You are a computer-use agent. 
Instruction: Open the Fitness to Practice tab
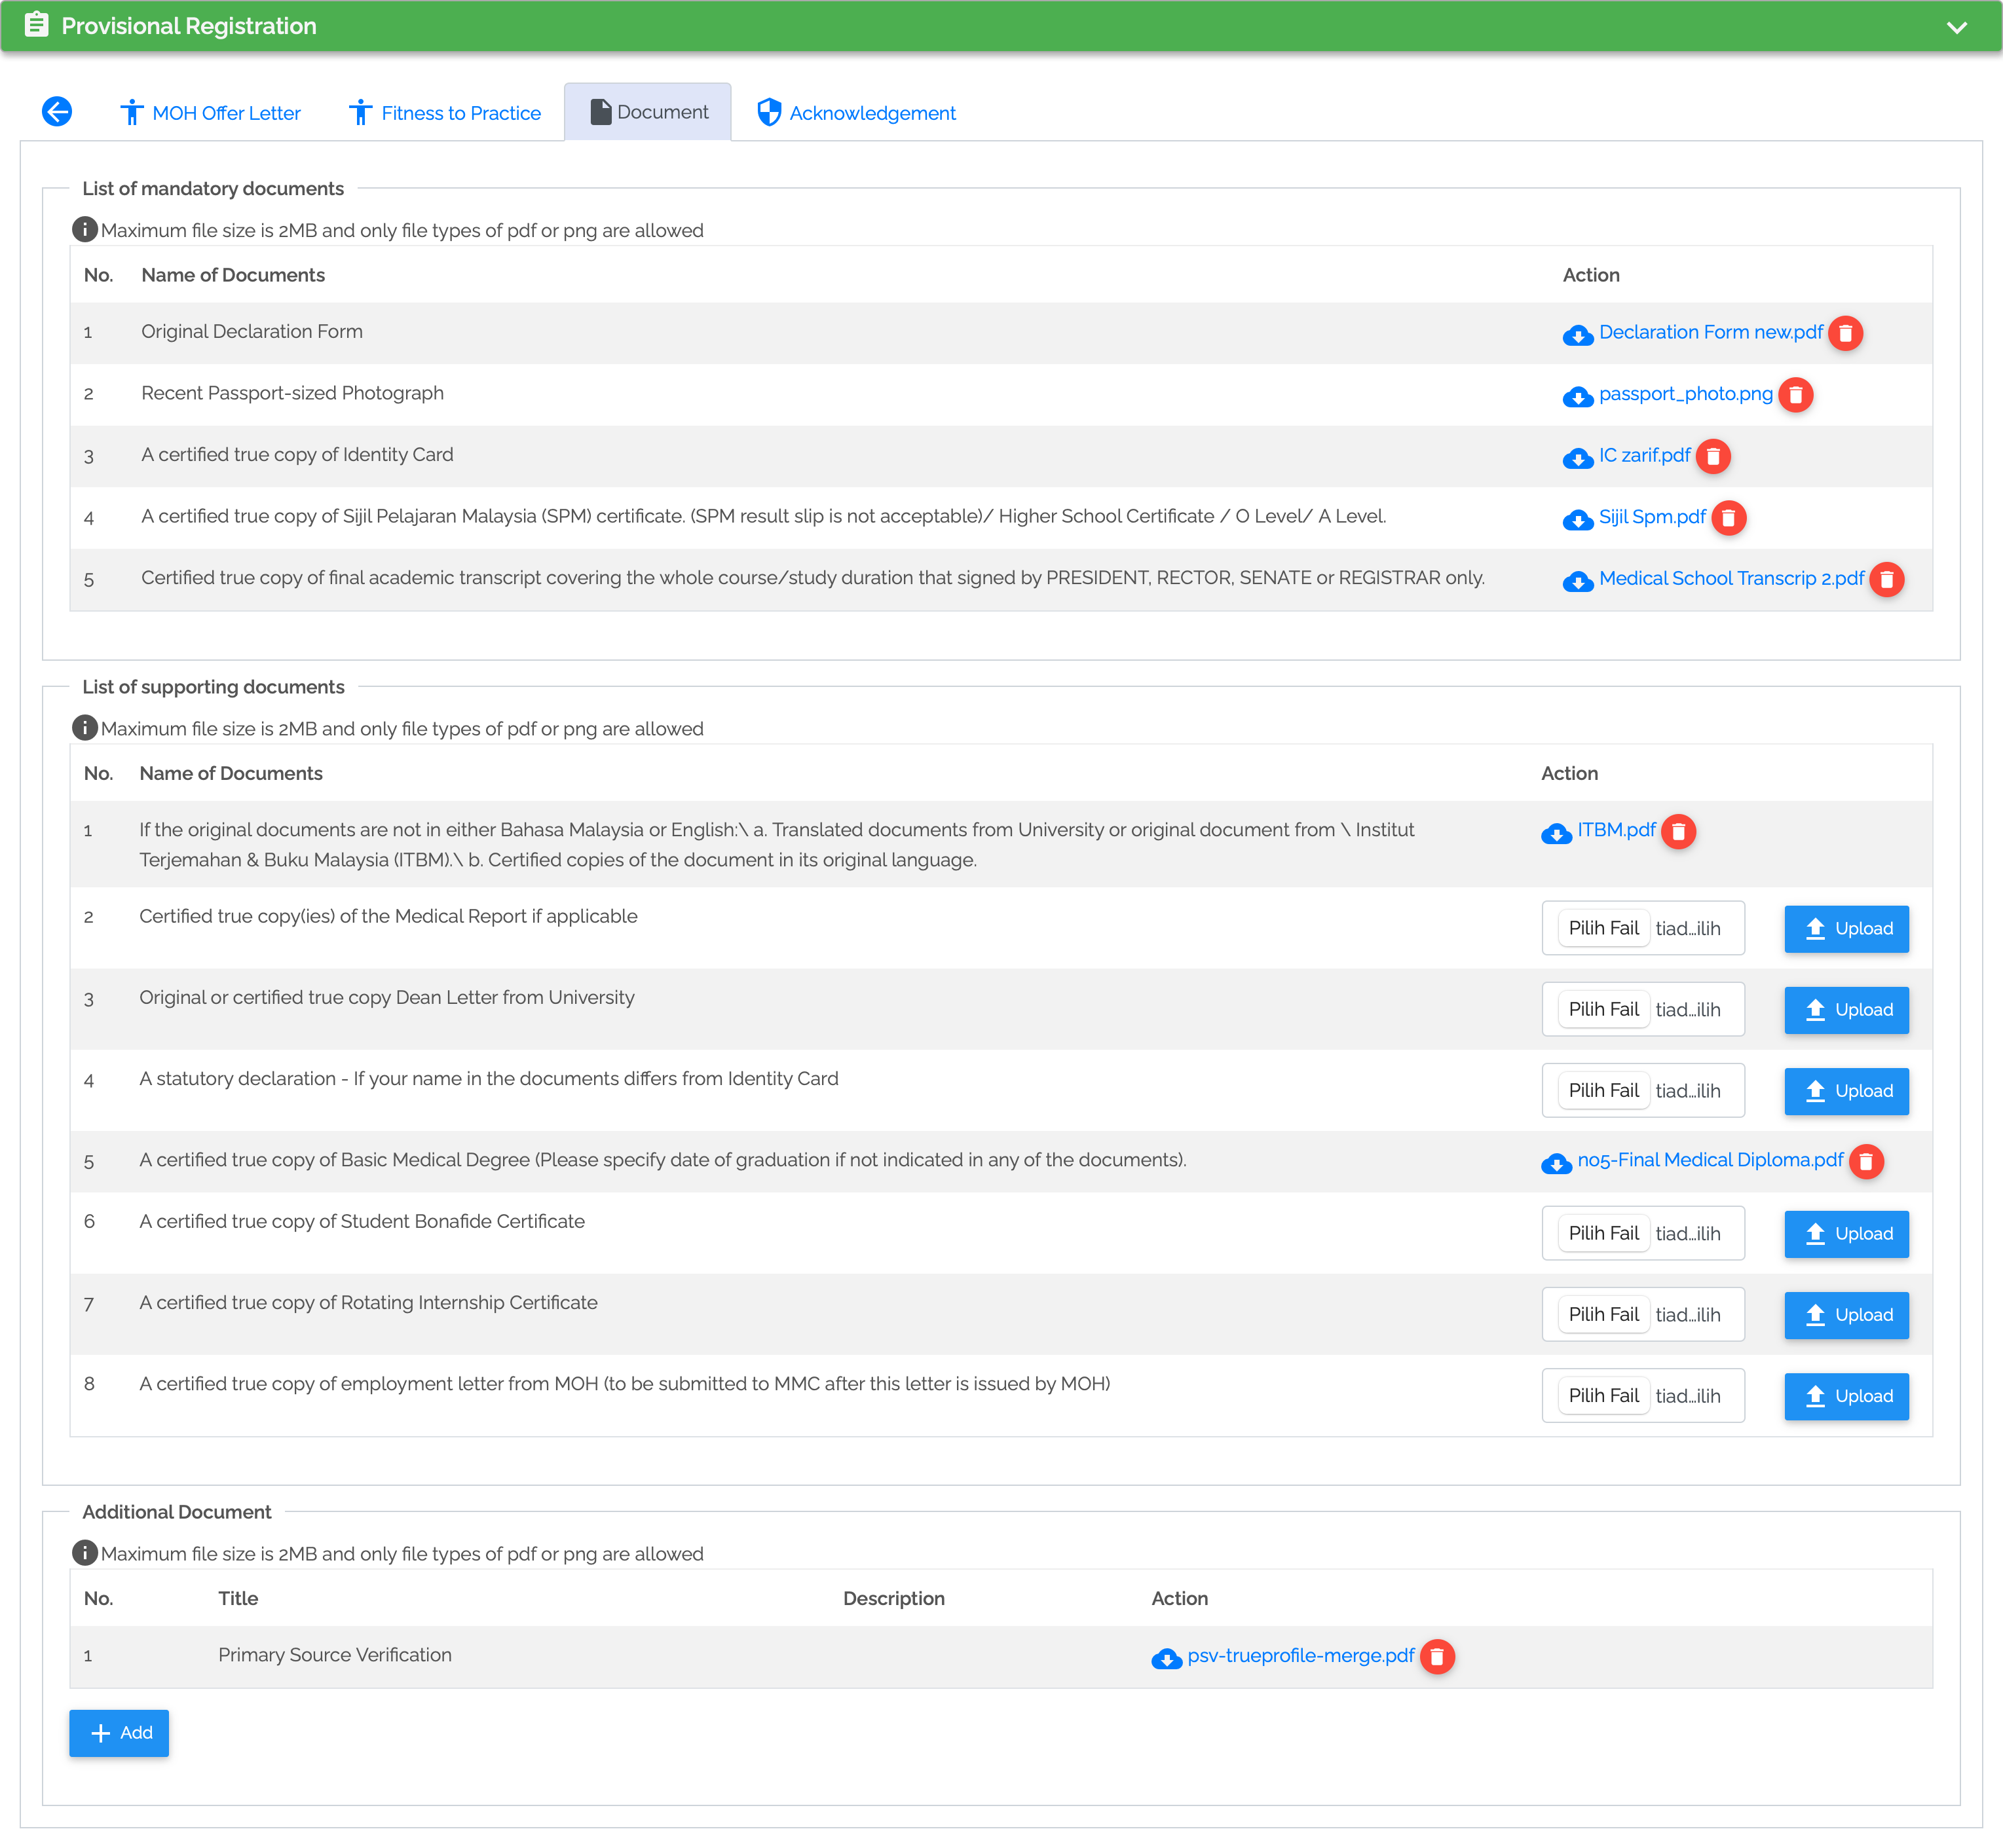point(445,113)
